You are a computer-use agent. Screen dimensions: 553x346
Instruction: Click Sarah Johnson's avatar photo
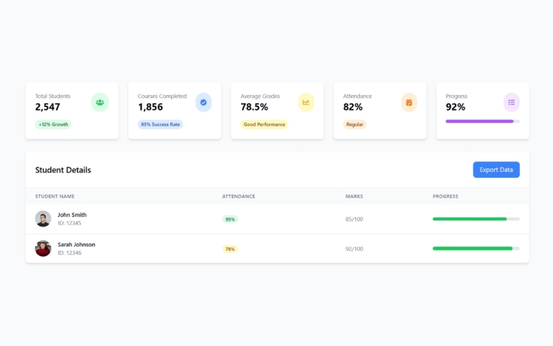pyautogui.click(x=43, y=249)
